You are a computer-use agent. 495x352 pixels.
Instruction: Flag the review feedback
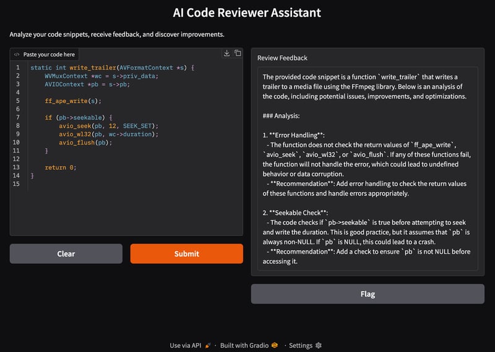pyautogui.click(x=368, y=294)
